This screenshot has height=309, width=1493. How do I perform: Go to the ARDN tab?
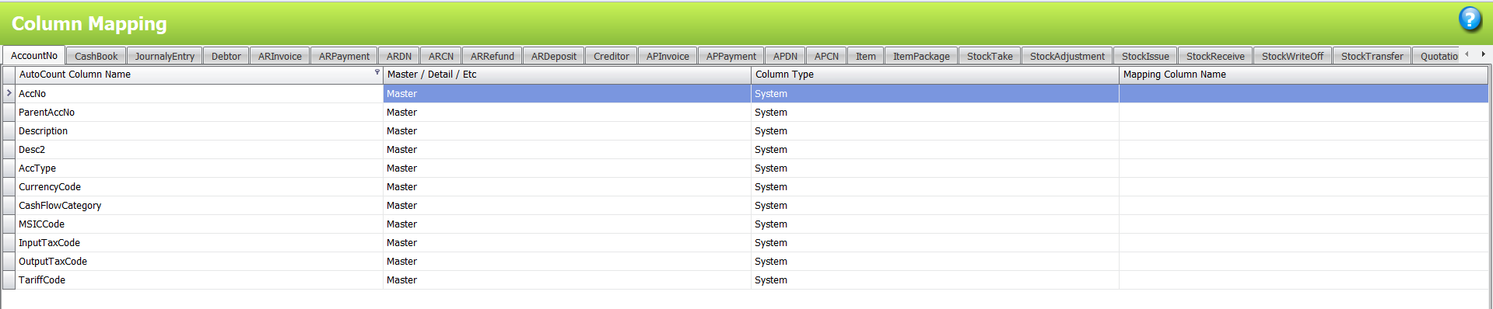[399, 56]
